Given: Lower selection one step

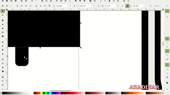Looking at the screenshot, I should (x=41, y=6).
